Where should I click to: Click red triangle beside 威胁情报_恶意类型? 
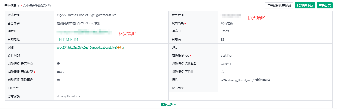(x=35, y=72)
